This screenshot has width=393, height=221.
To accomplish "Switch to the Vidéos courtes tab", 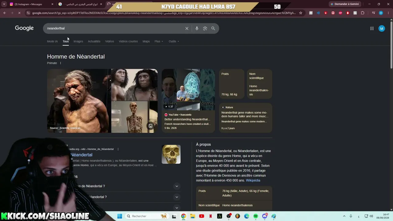I will 128,41.
